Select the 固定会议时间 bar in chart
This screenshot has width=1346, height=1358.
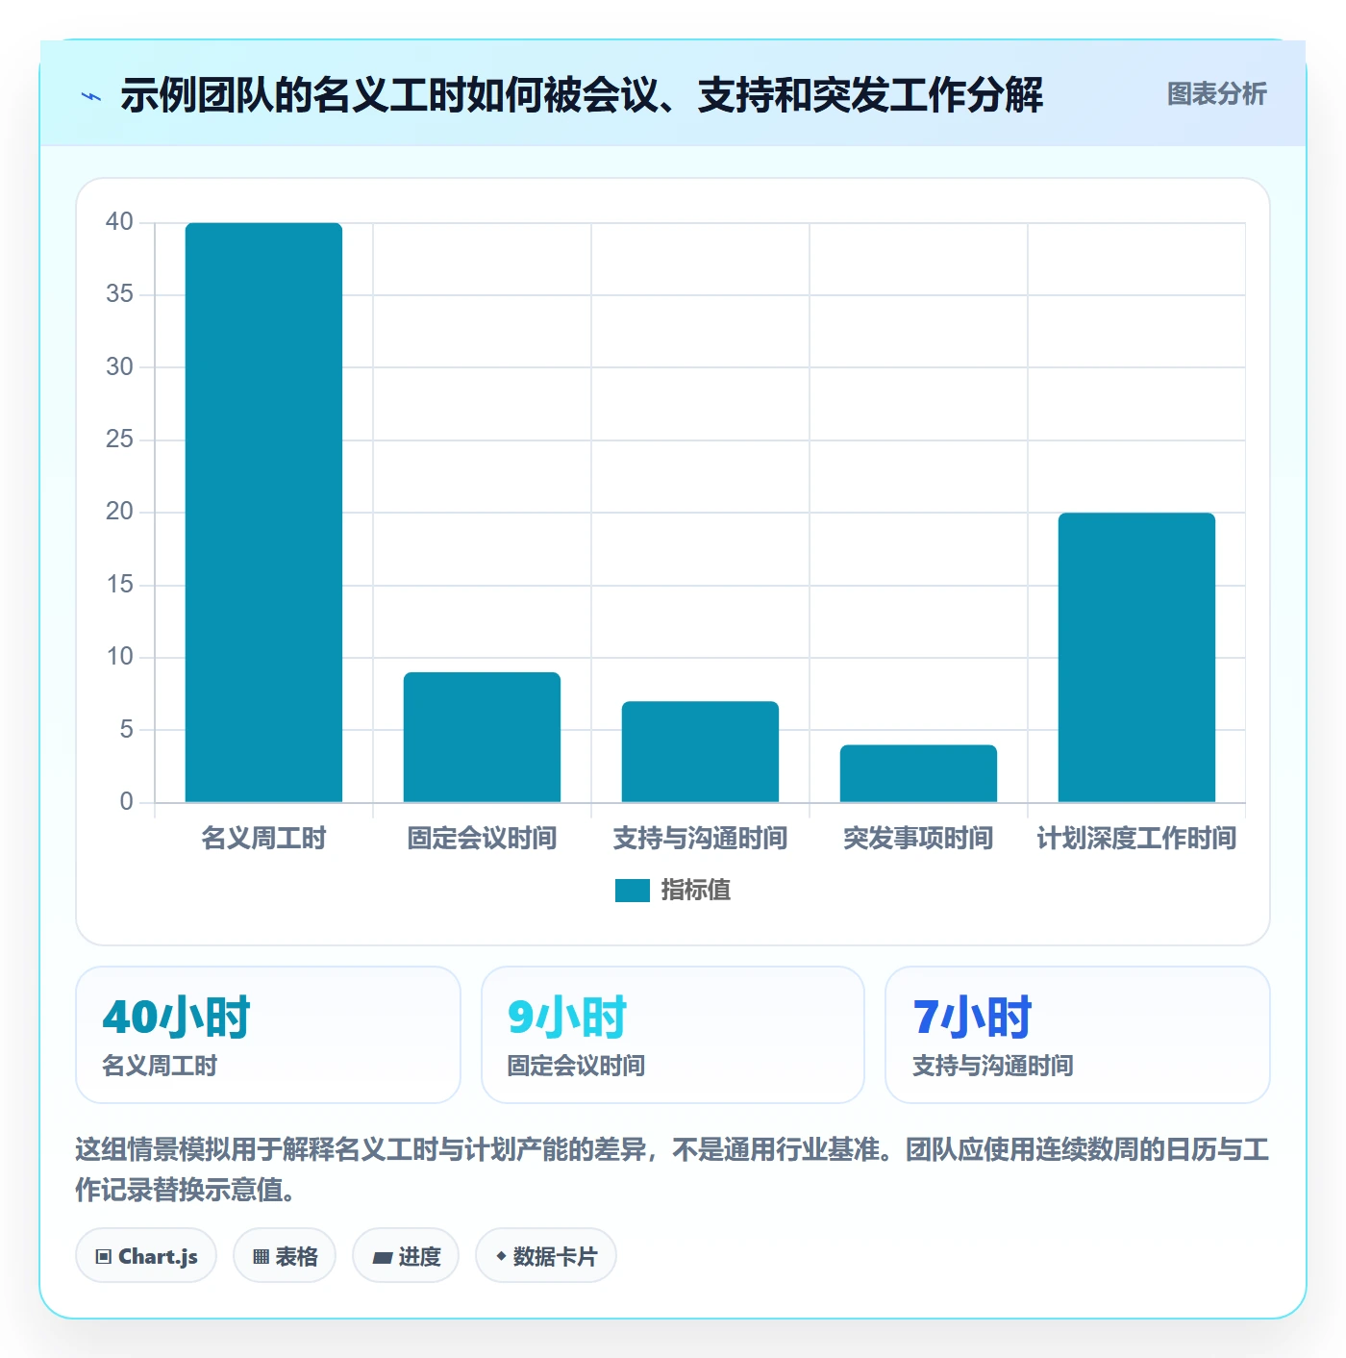coord(482,738)
